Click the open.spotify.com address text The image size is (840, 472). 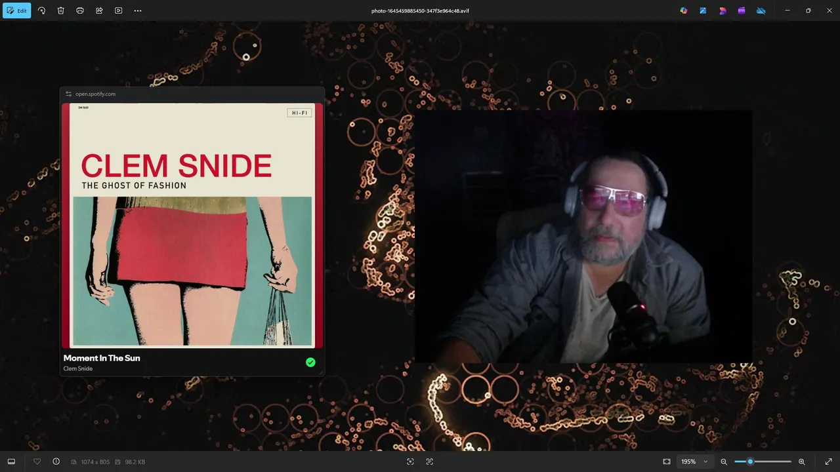[x=95, y=94]
